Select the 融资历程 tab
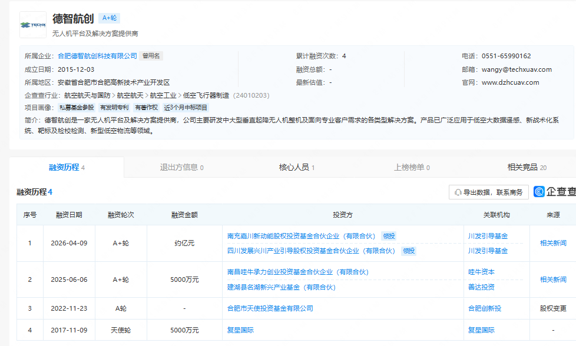Viewport: 576px width, 346px height. [67, 167]
